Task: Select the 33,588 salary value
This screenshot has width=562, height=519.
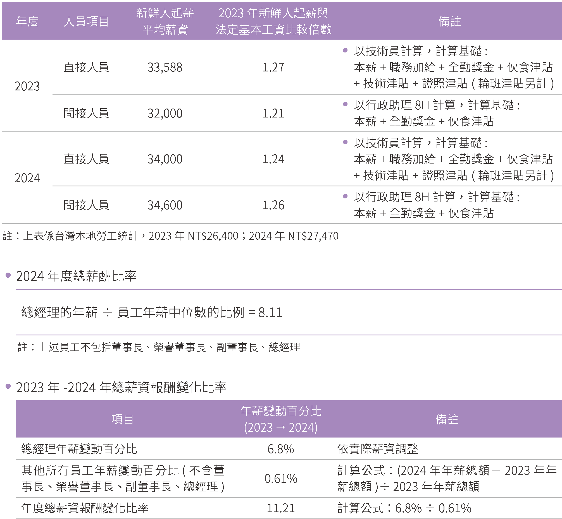Action: click(165, 68)
